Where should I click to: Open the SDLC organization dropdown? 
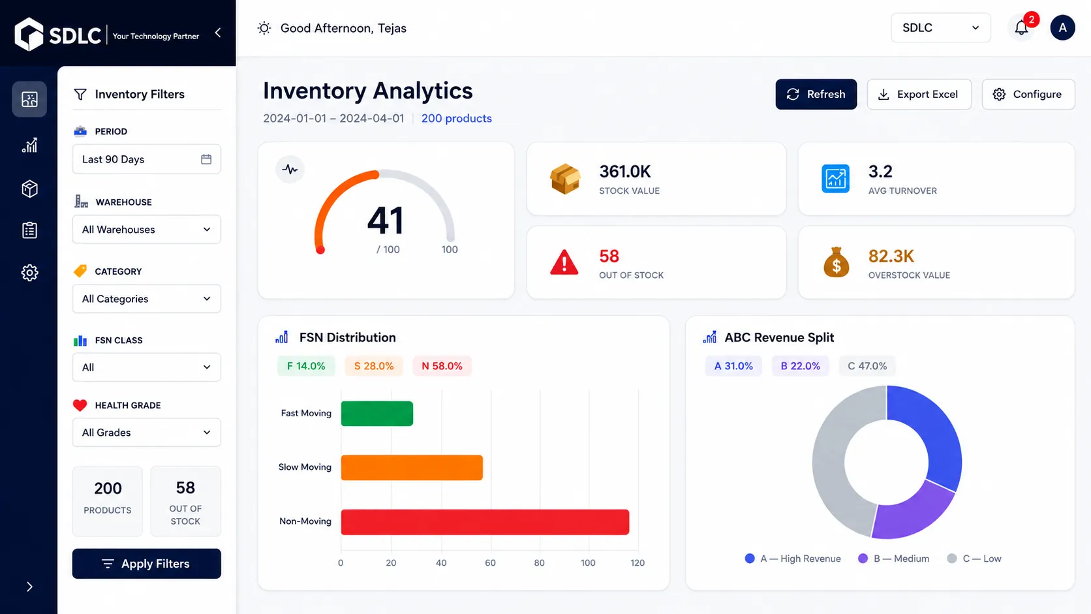coord(940,27)
